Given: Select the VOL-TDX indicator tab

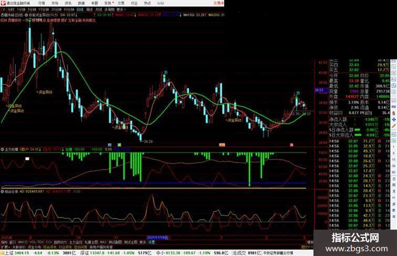Looking at the screenshot, I should click(x=37, y=242).
